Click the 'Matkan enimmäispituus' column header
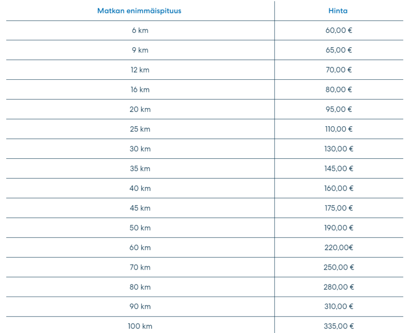The width and height of the screenshot is (411, 333). 139,10
